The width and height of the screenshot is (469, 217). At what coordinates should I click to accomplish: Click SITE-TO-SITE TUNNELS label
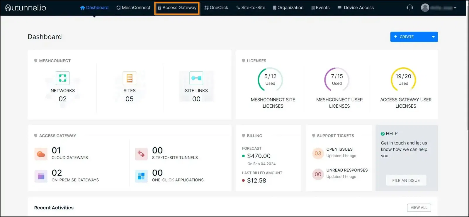coord(175,158)
